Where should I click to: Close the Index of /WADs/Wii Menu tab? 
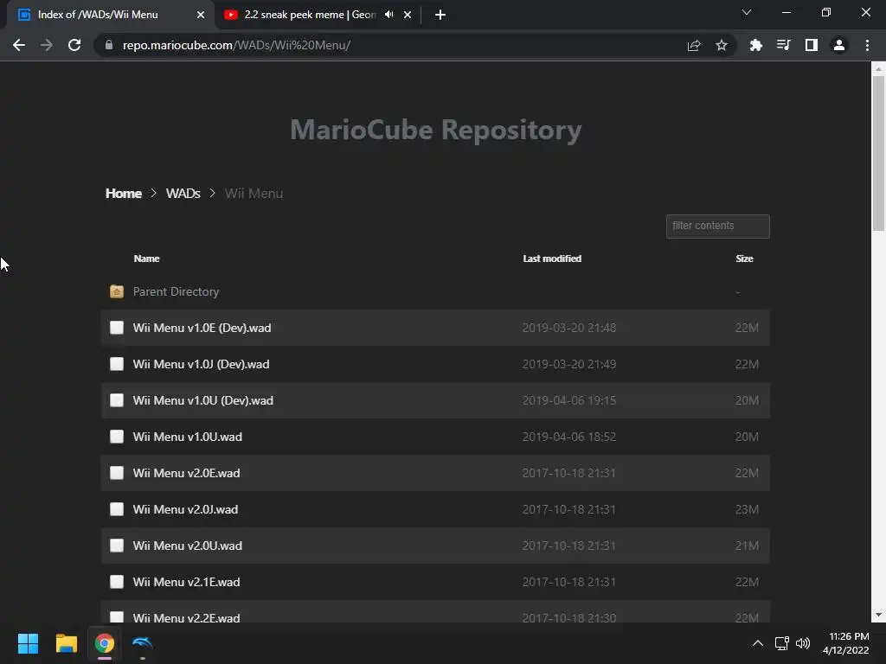pos(201,15)
